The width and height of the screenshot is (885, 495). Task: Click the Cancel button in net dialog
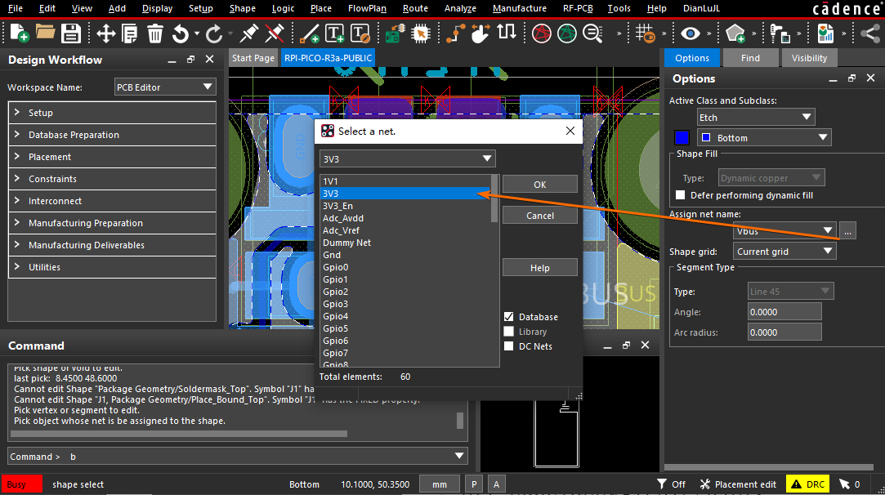pos(539,216)
